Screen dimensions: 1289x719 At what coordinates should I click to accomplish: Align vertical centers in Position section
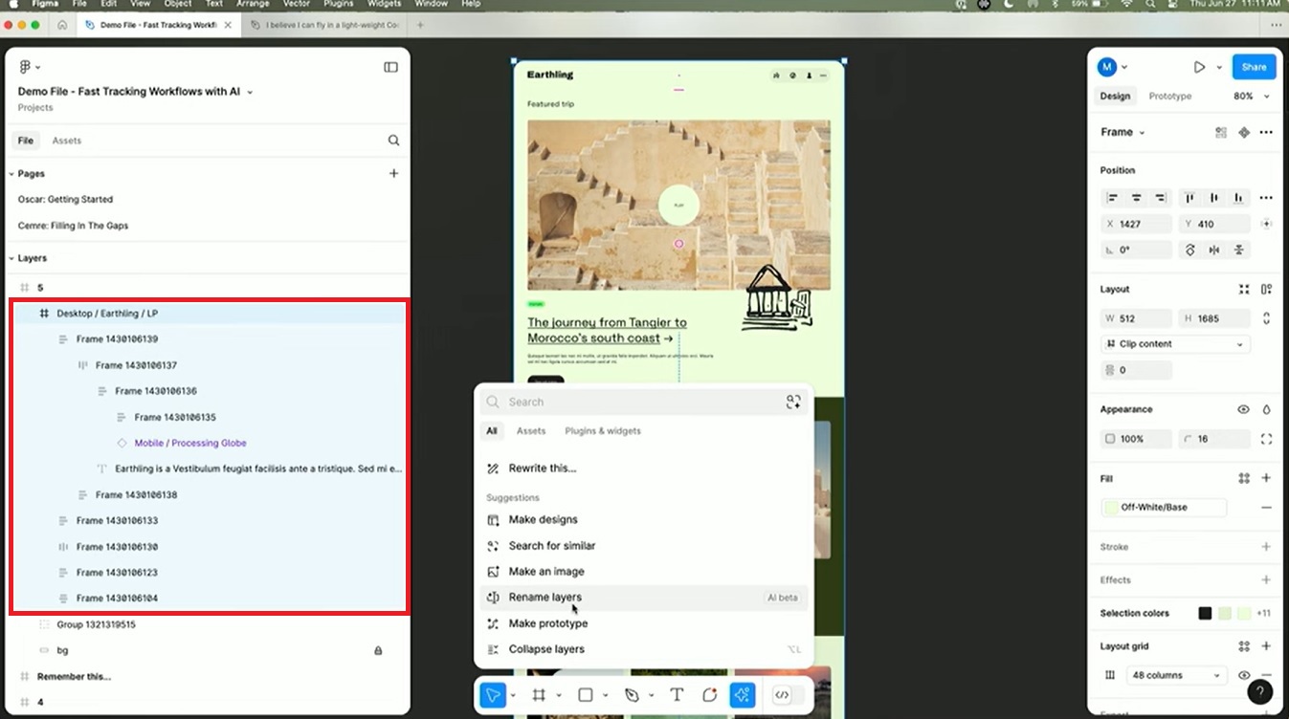coord(1214,198)
